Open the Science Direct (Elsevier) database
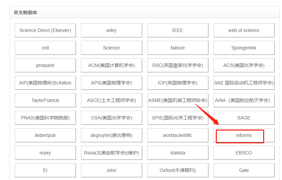Image resolution: width=282 pixels, height=180 pixels. 45,30
